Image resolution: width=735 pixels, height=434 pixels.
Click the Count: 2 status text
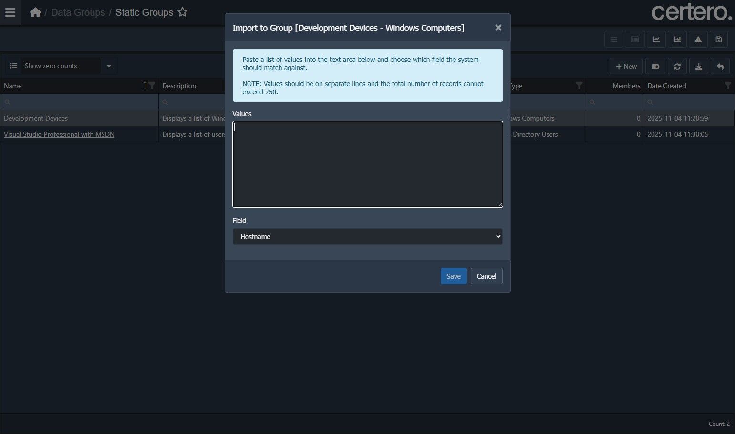point(719,424)
